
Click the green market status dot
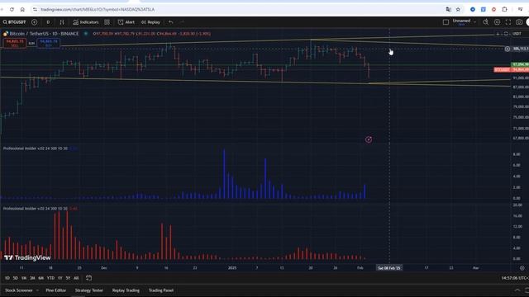point(86,34)
